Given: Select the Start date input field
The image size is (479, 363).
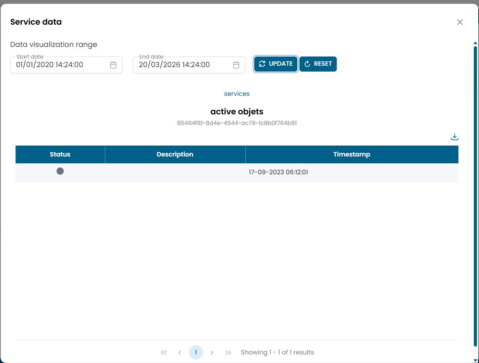Looking at the screenshot, I should point(58,65).
